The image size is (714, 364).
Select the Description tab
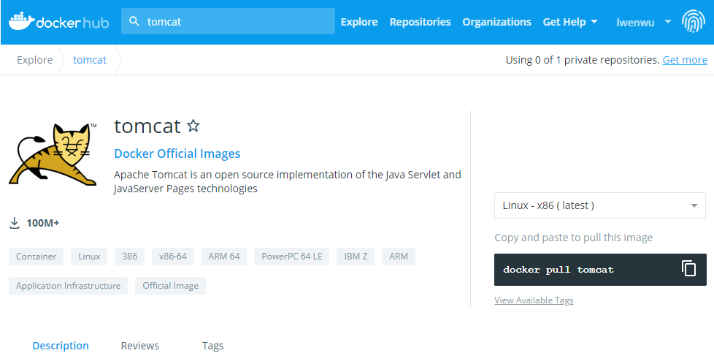61,346
